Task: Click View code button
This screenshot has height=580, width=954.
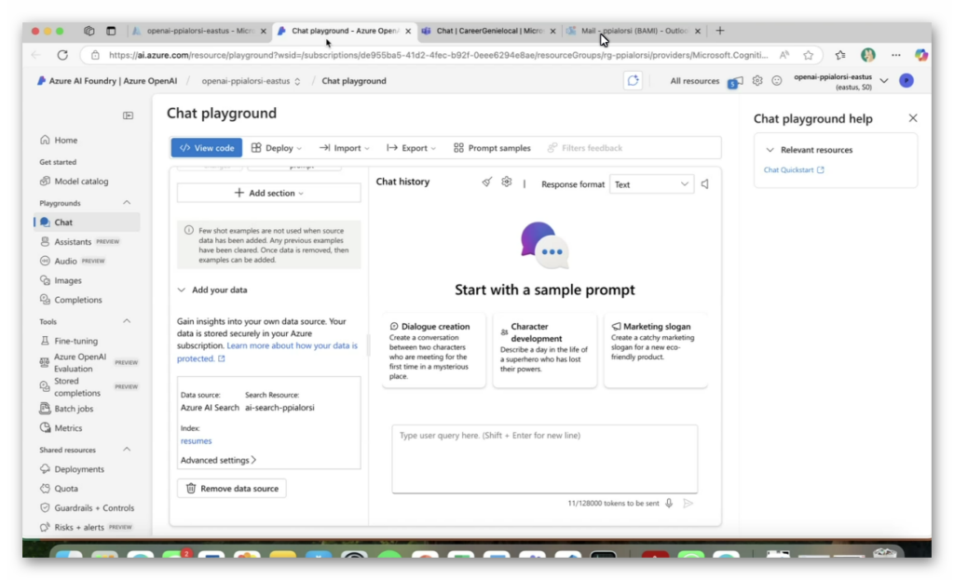Action: tap(206, 148)
